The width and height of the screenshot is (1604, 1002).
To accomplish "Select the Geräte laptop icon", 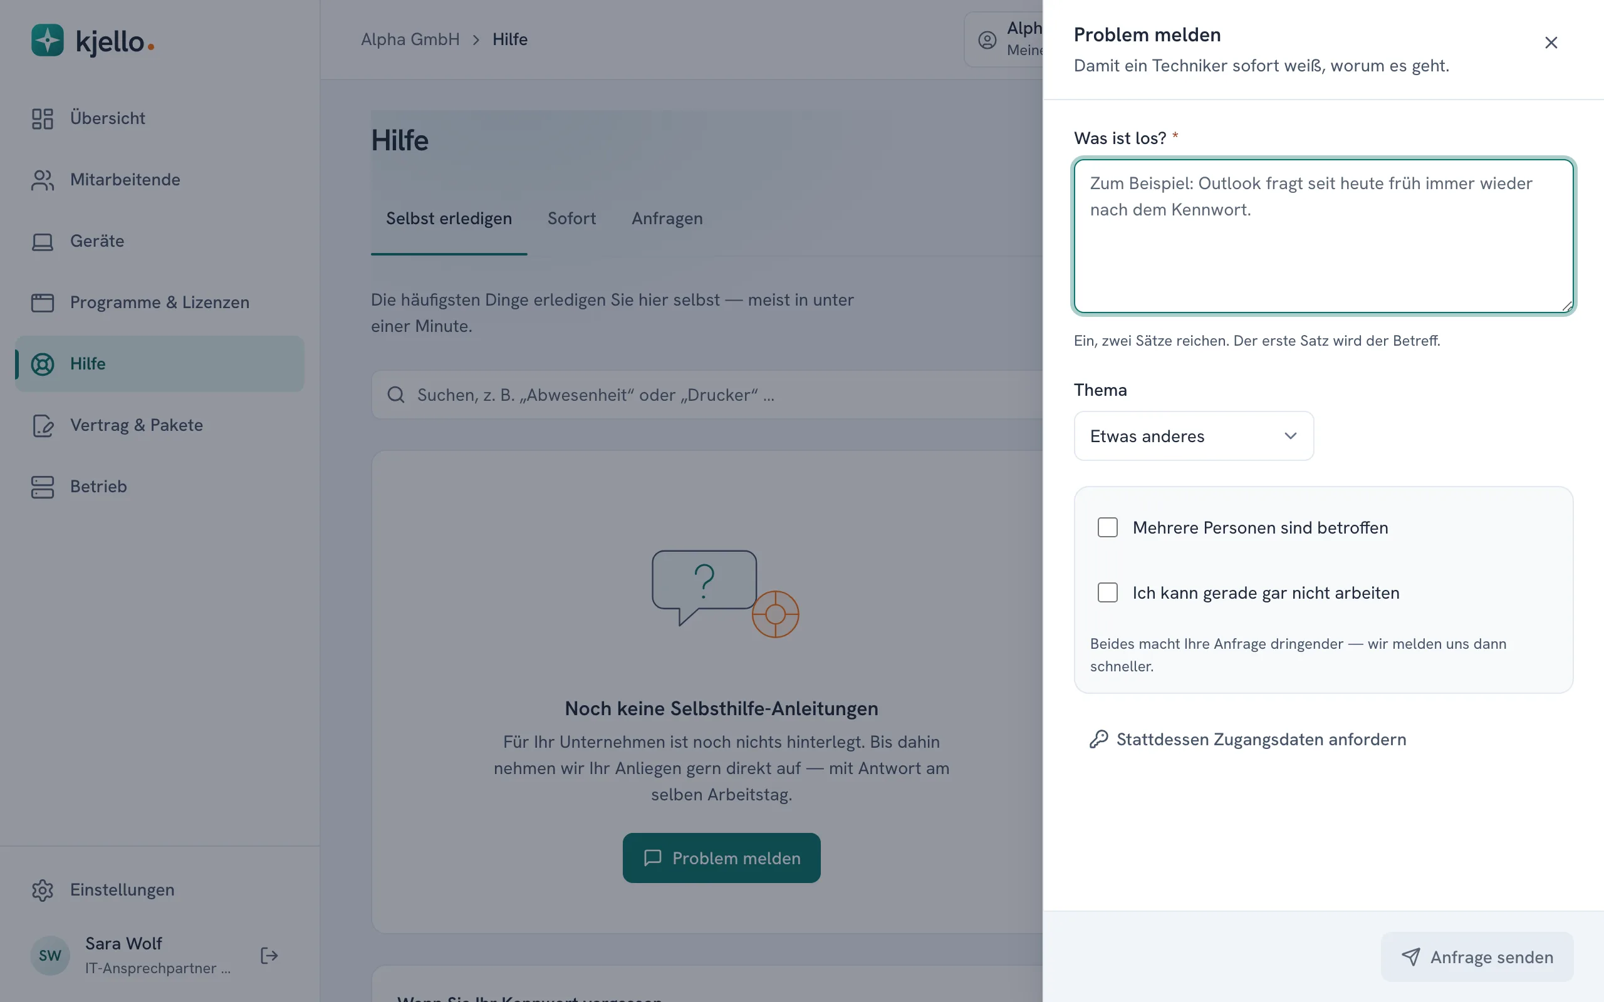I will (x=43, y=241).
